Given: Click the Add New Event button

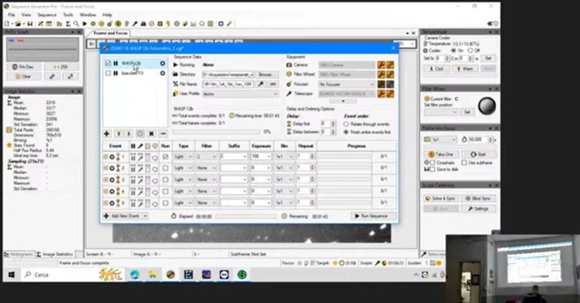Looking at the screenshot, I should [125, 216].
